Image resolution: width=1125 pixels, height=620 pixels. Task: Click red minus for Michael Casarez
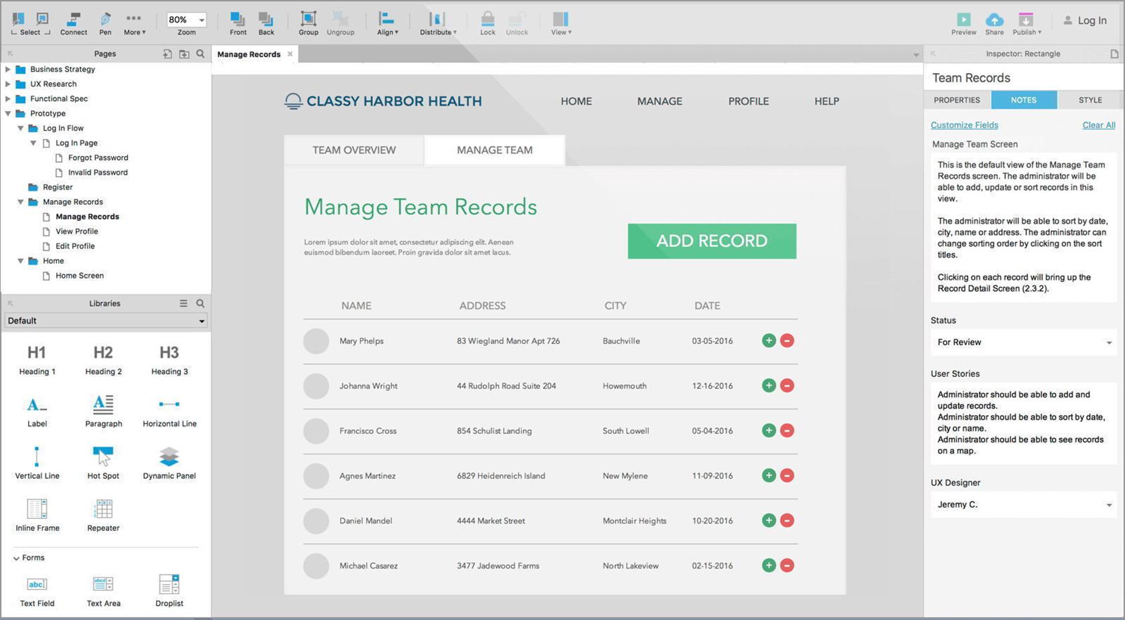(x=787, y=566)
